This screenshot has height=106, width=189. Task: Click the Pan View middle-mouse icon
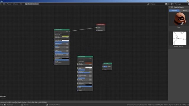point(22,105)
